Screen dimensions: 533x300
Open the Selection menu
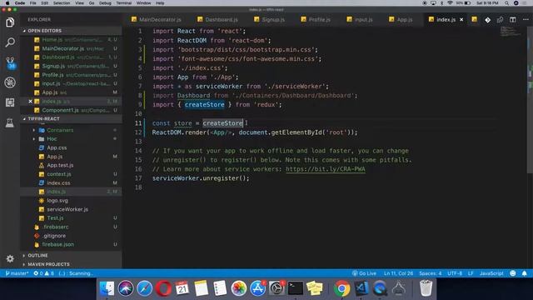coord(62,3)
